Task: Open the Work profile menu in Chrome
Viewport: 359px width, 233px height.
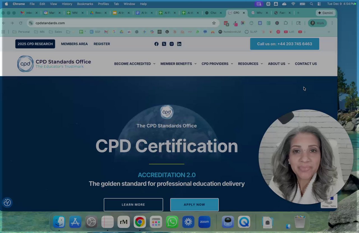Action: click(x=317, y=23)
